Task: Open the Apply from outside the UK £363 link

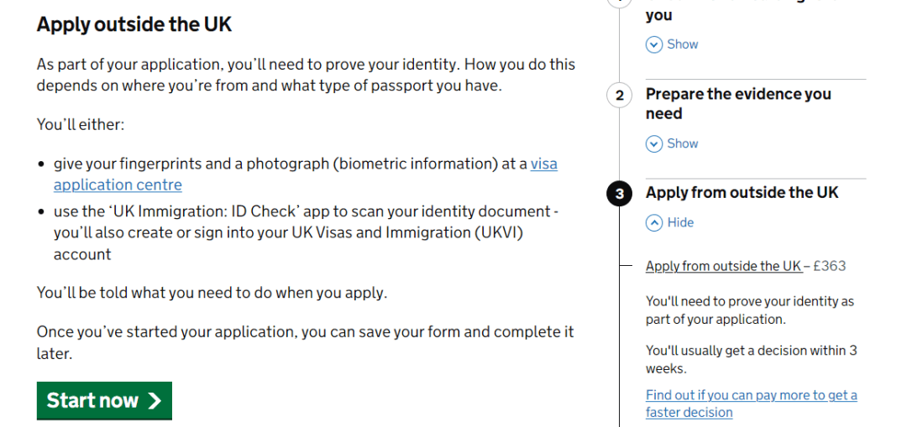Action: point(724,267)
